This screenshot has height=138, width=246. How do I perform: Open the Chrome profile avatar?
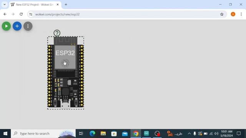point(233,14)
